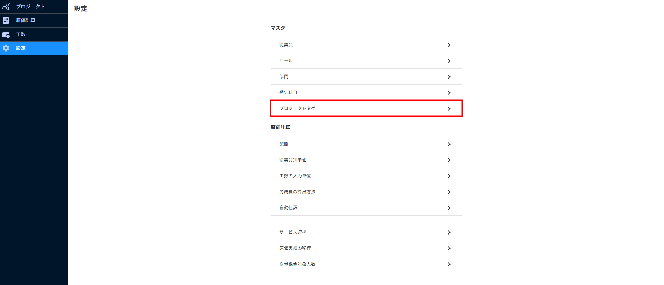664x285 pixels.
Task: Expand the 勘定科目 row chevron
Action: pos(449,93)
